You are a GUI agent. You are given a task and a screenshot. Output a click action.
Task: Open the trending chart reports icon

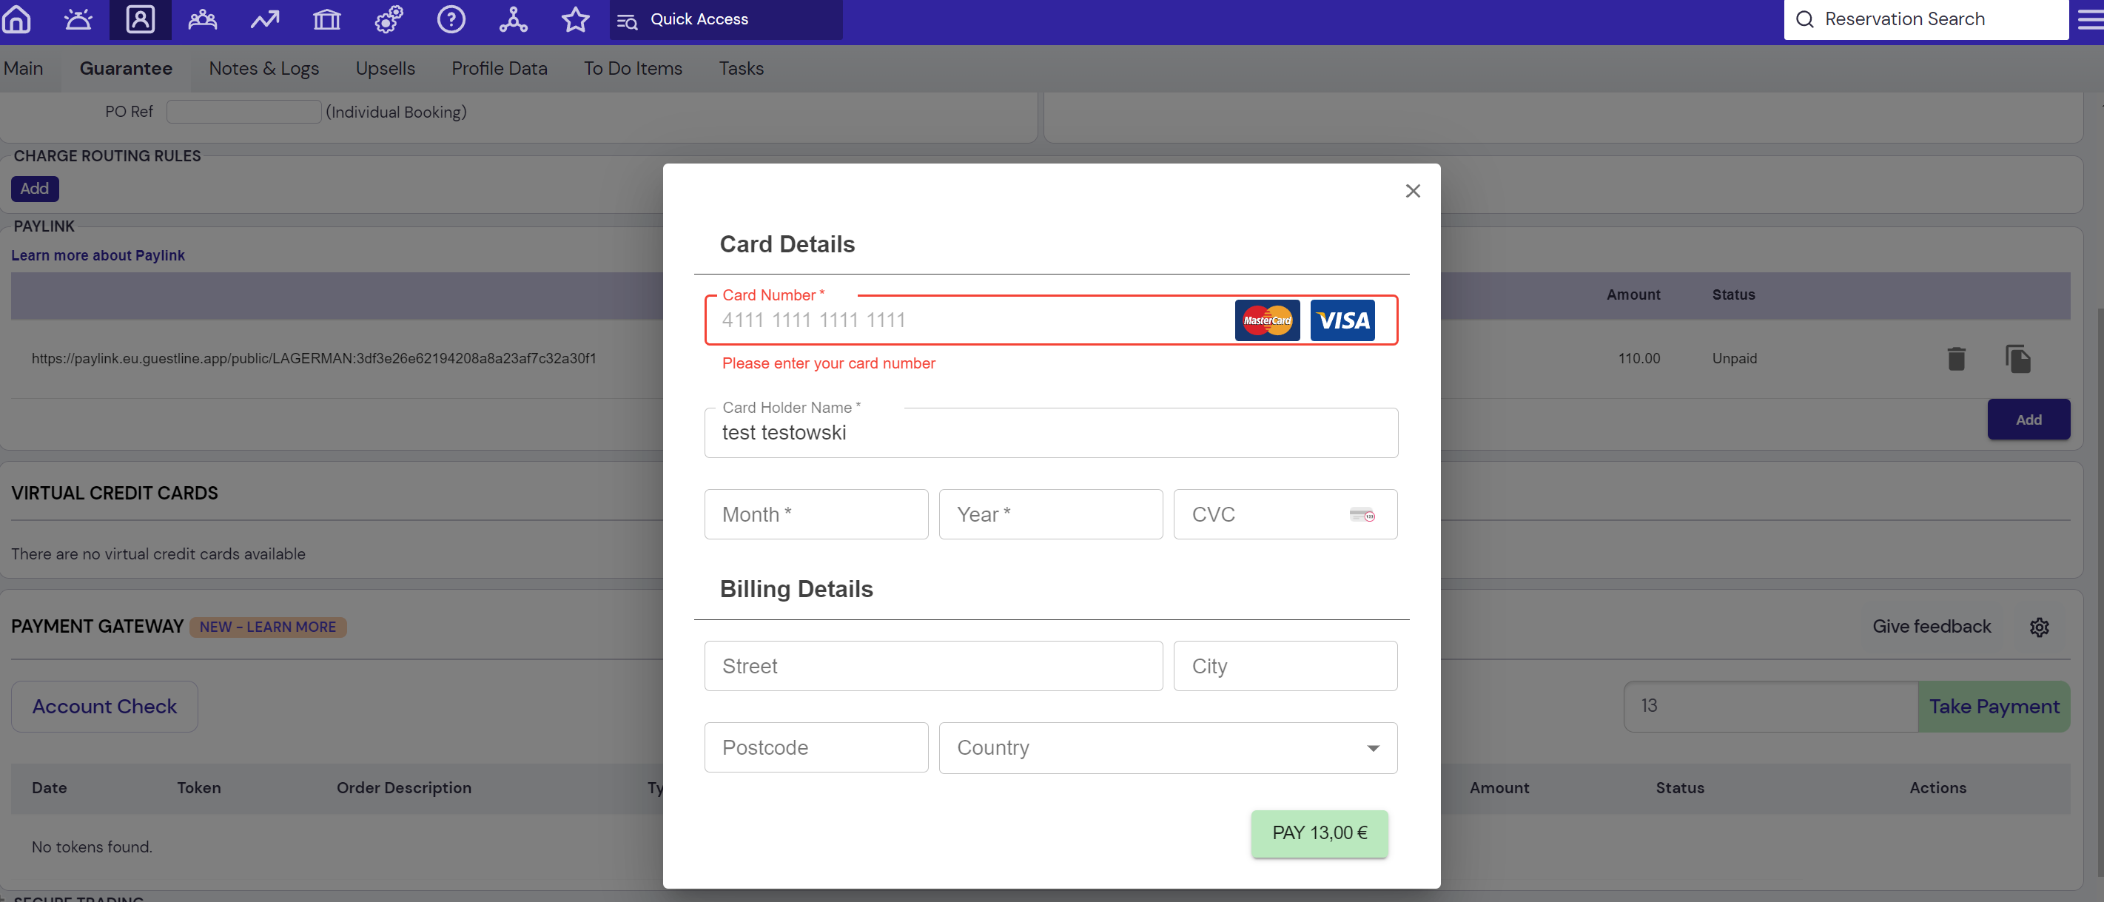coord(265,18)
